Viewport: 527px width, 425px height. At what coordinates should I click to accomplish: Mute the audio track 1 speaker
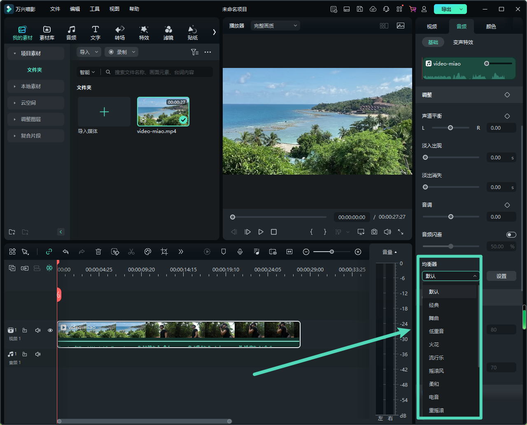[x=38, y=354]
